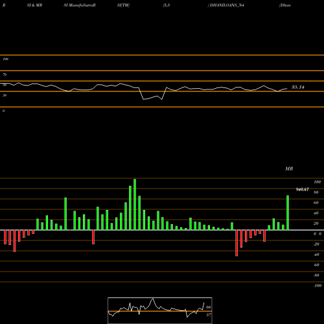Click the 'SI & MR' header text
The width and height of the screenshot is (324, 324).
click(34, 5)
